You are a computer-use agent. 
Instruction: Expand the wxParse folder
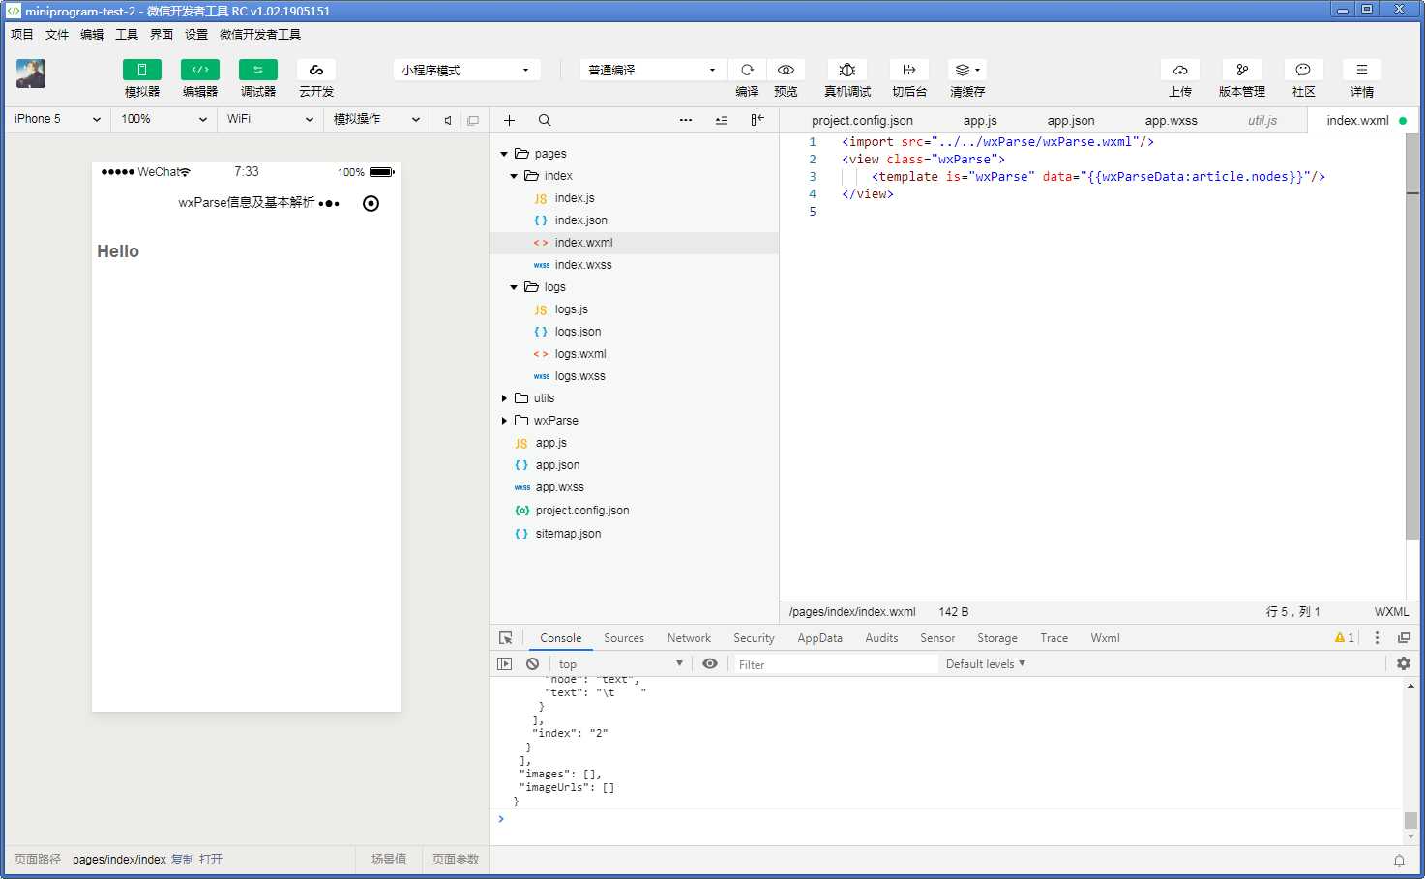click(x=504, y=421)
